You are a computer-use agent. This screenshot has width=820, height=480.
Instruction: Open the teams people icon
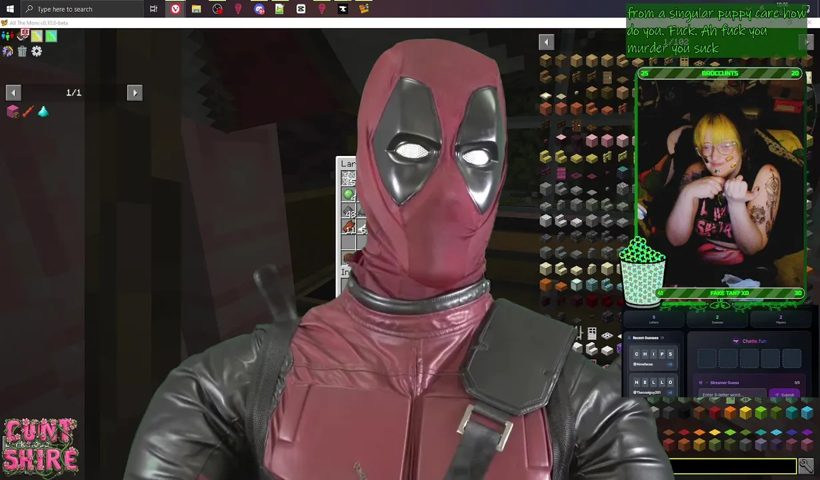coord(7,37)
